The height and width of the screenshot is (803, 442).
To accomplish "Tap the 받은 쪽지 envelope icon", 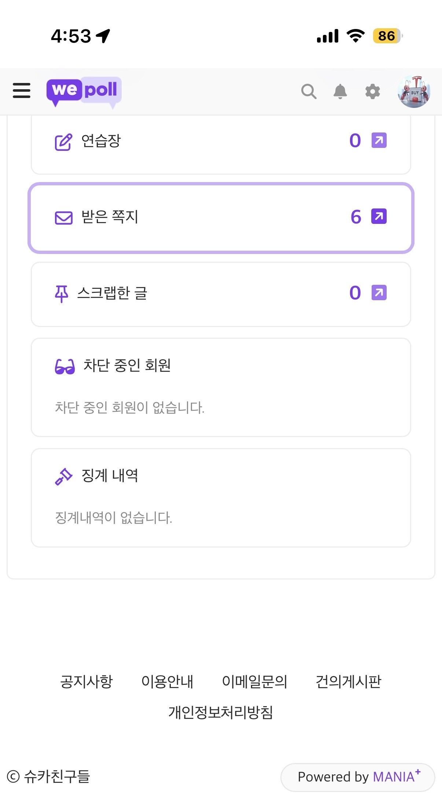I will click(64, 218).
